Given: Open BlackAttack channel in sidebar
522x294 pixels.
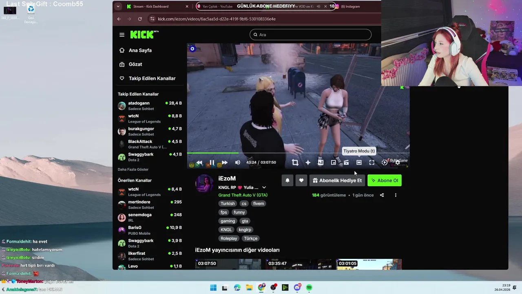Looking at the screenshot, I should pyautogui.click(x=150, y=144).
